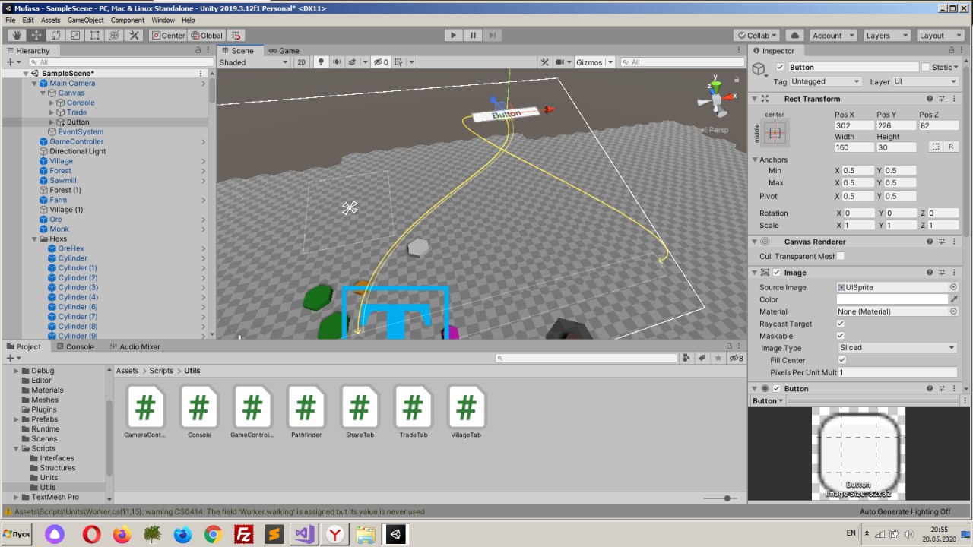
Task: Open Layers dropdown in toolbar
Action: [x=886, y=36]
